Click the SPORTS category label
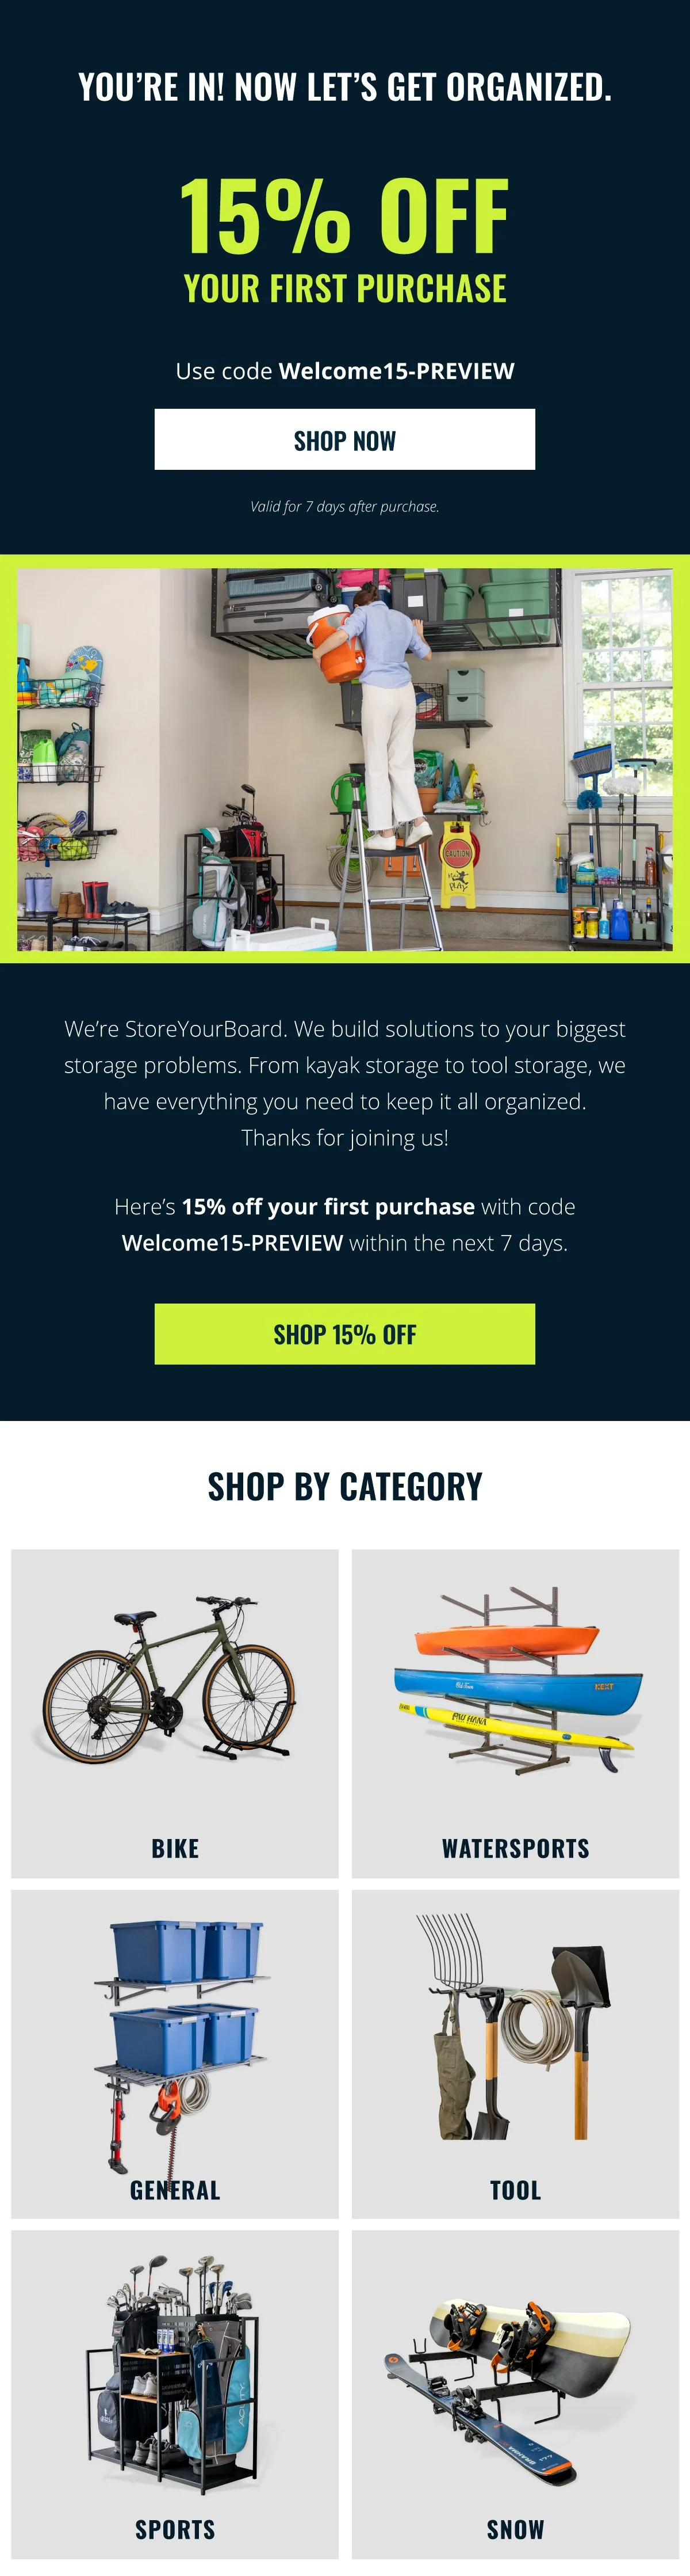The width and height of the screenshot is (690, 2576). point(175,2529)
